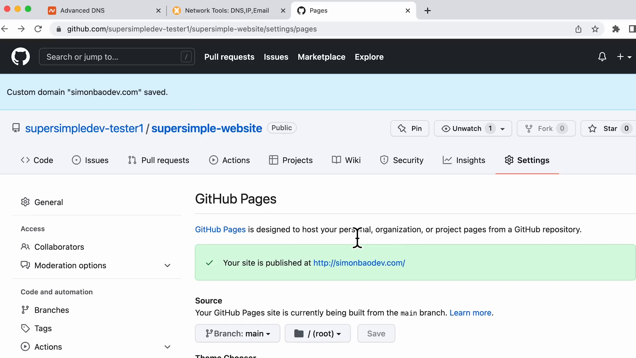Bookmark this page with the star icon

[x=595, y=29]
